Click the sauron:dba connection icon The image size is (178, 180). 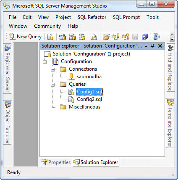click(x=71, y=77)
